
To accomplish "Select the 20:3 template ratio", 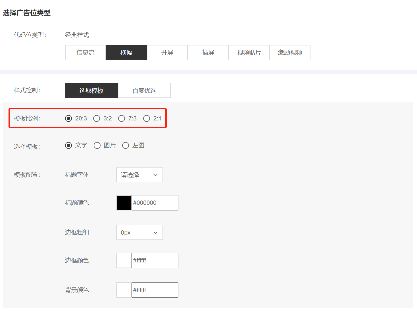I will click(68, 118).
